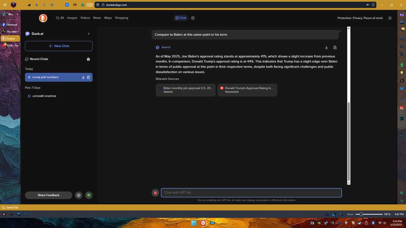Switch to the Images search tab
Viewport: 406px width, 228px height.
coord(72,18)
